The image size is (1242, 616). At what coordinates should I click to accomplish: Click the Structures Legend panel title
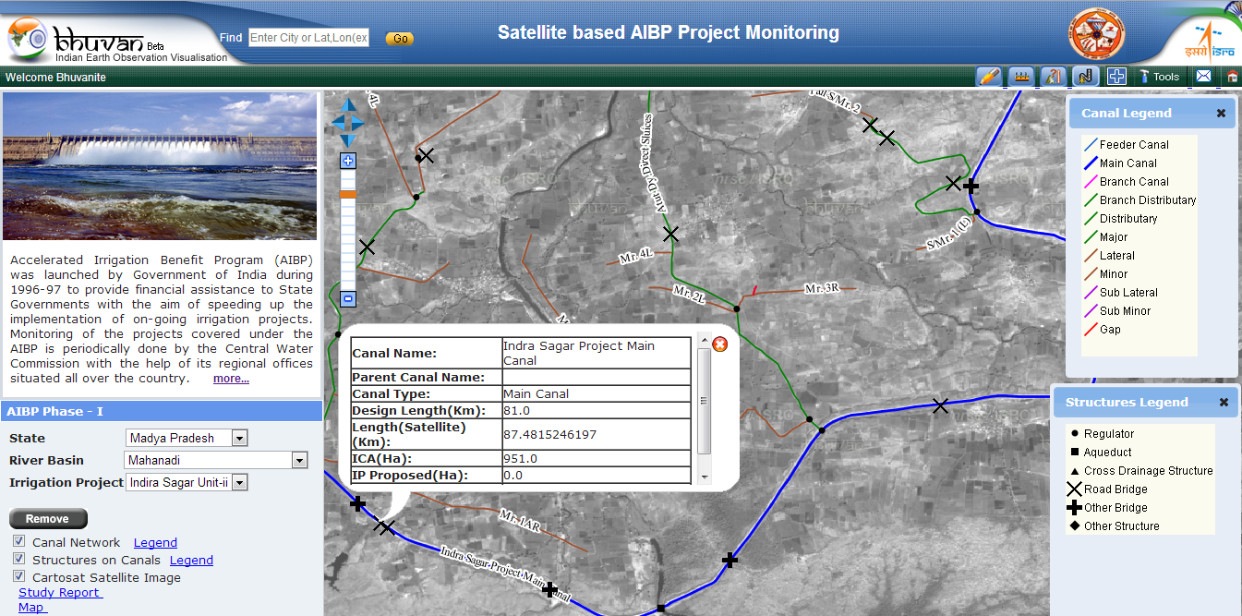pyautogui.click(x=1127, y=402)
